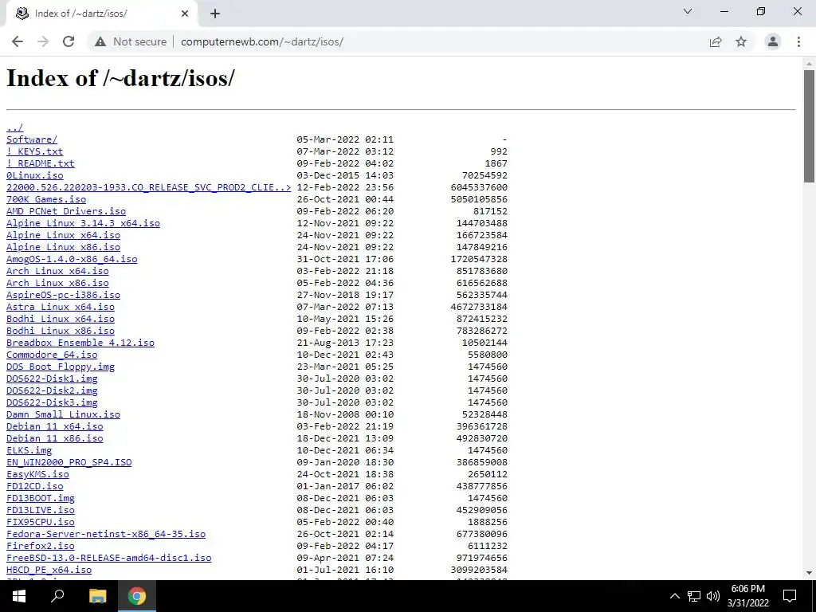This screenshot has width=816, height=612.
Task: Select the size value 6045337600
Action: coord(479,187)
